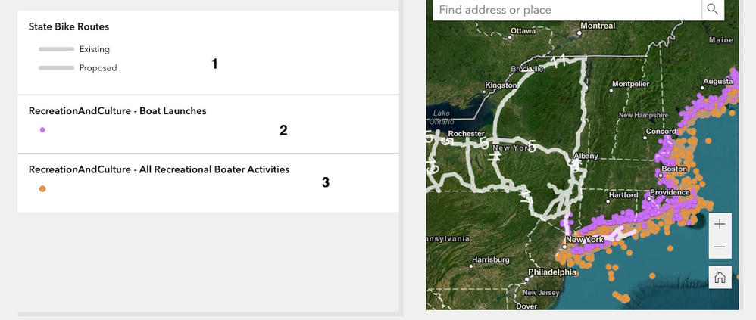Click the Philadelphia label on the map
This screenshot has height=320, width=756.
pos(552,272)
